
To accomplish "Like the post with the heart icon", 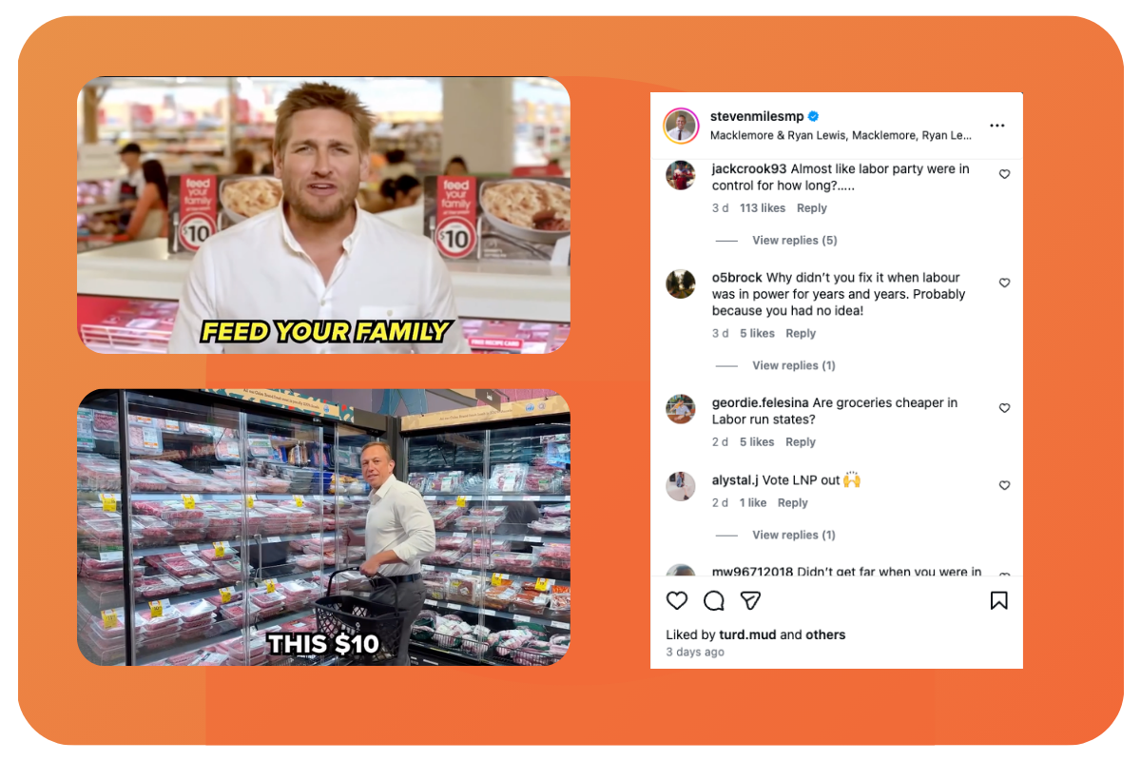I will point(677,600).
